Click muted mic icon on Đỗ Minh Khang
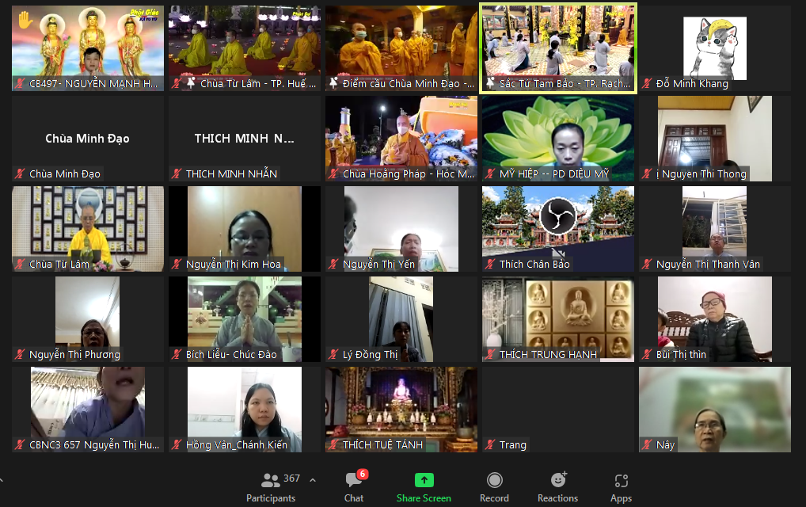Viewport: 806px width, 507px height. pos(648,84)
